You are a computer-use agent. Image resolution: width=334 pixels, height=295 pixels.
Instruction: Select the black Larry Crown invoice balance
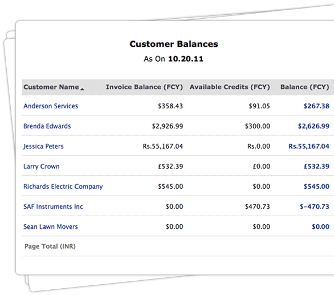click(170, 167)
